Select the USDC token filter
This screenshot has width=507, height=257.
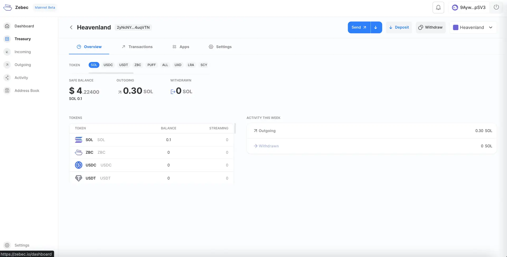click(x=108, y=65)
